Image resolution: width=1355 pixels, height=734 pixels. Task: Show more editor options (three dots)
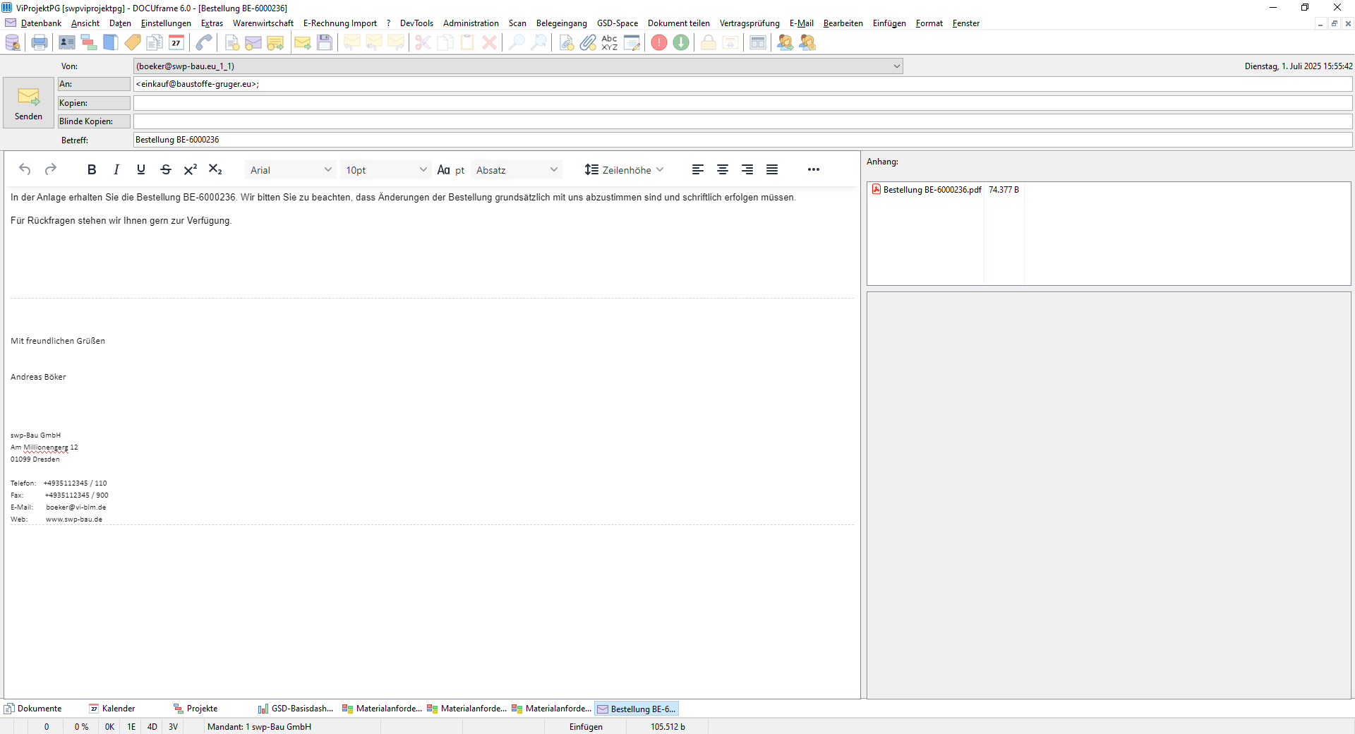click(x=813, y=169)
